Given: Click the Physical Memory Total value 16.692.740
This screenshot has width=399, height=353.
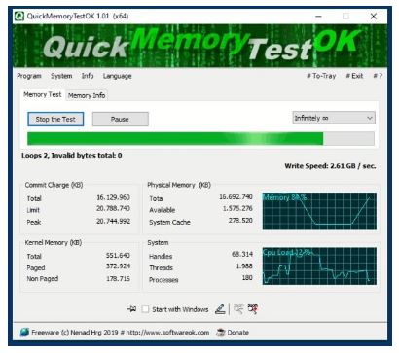Looking at the screenshot, I should 236,196.
